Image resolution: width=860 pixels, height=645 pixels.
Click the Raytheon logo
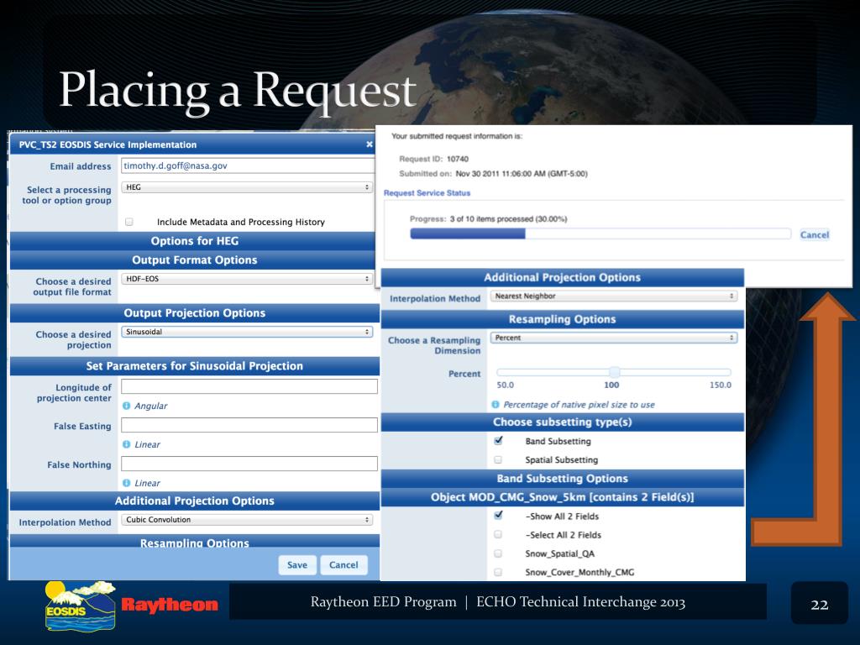point(170,606)
